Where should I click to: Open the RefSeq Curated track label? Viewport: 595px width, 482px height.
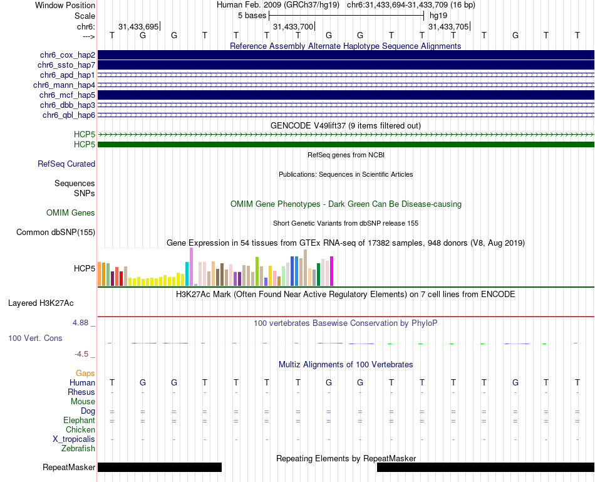tap(66, 164)
